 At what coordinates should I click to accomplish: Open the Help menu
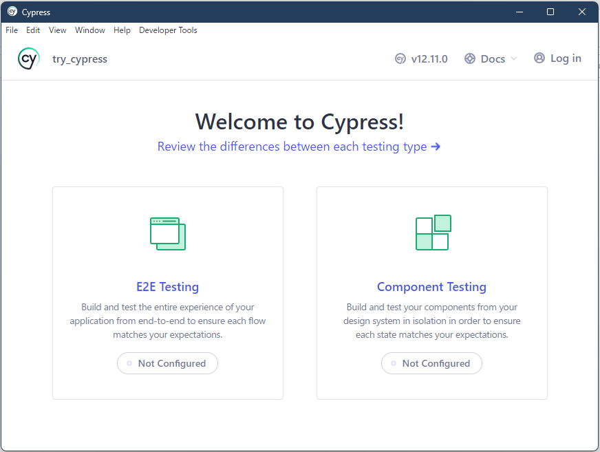pos(122,30)
